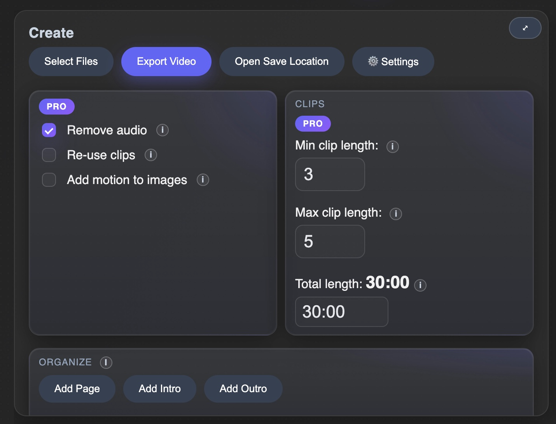Expand the window using the diagonal-arrow icon
This screenshot has width=556, height=424.
click(525, 28)
